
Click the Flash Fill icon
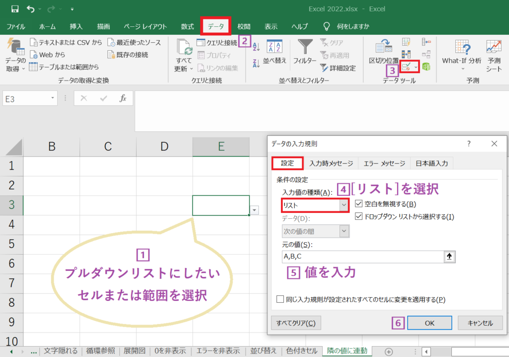click(x=406, y=42)
